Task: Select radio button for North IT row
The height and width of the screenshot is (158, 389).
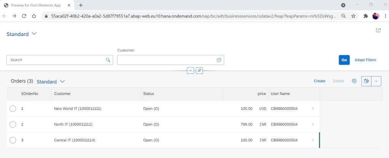Action: [x=13, y=124]
